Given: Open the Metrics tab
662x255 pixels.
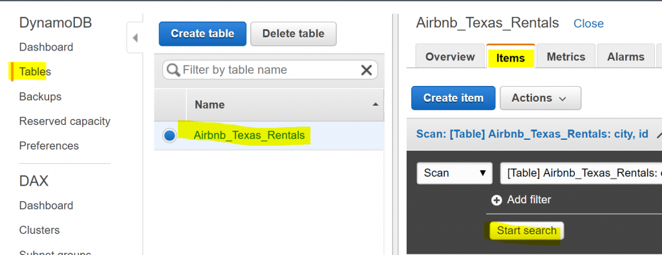Looking at the screenshot, I should click(566, 57).
